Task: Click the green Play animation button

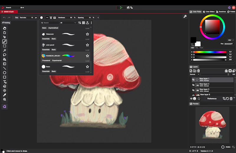Action: coord(121,8)
